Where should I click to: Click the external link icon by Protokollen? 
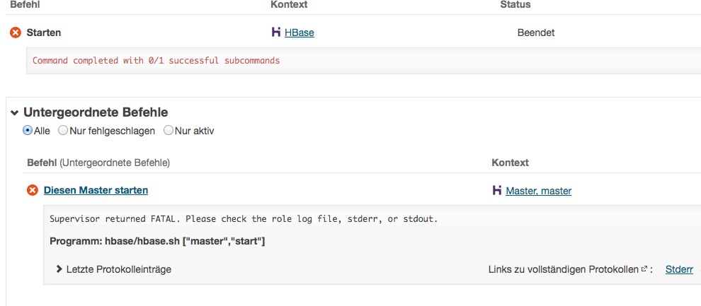644,269
